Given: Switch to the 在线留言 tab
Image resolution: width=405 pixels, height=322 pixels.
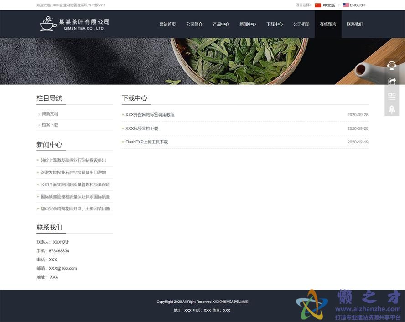Looking at the screenshot, I should [328, 24].
